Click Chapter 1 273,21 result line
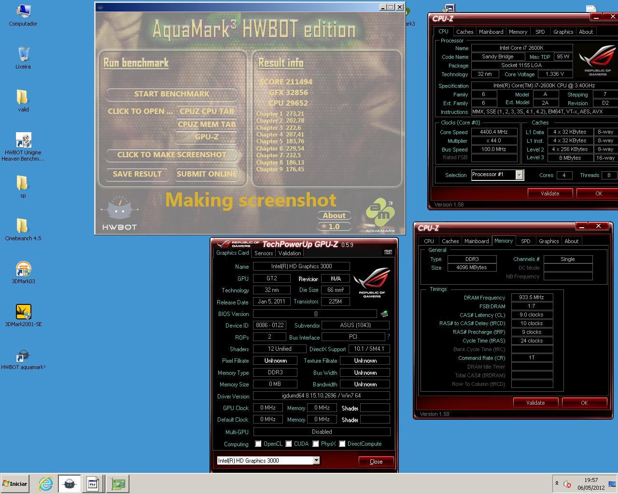618x494 pixels. pyautogui.click(x=280, y=114)
